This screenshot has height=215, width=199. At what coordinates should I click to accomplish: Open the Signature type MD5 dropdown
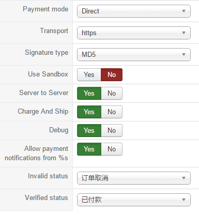134,55
